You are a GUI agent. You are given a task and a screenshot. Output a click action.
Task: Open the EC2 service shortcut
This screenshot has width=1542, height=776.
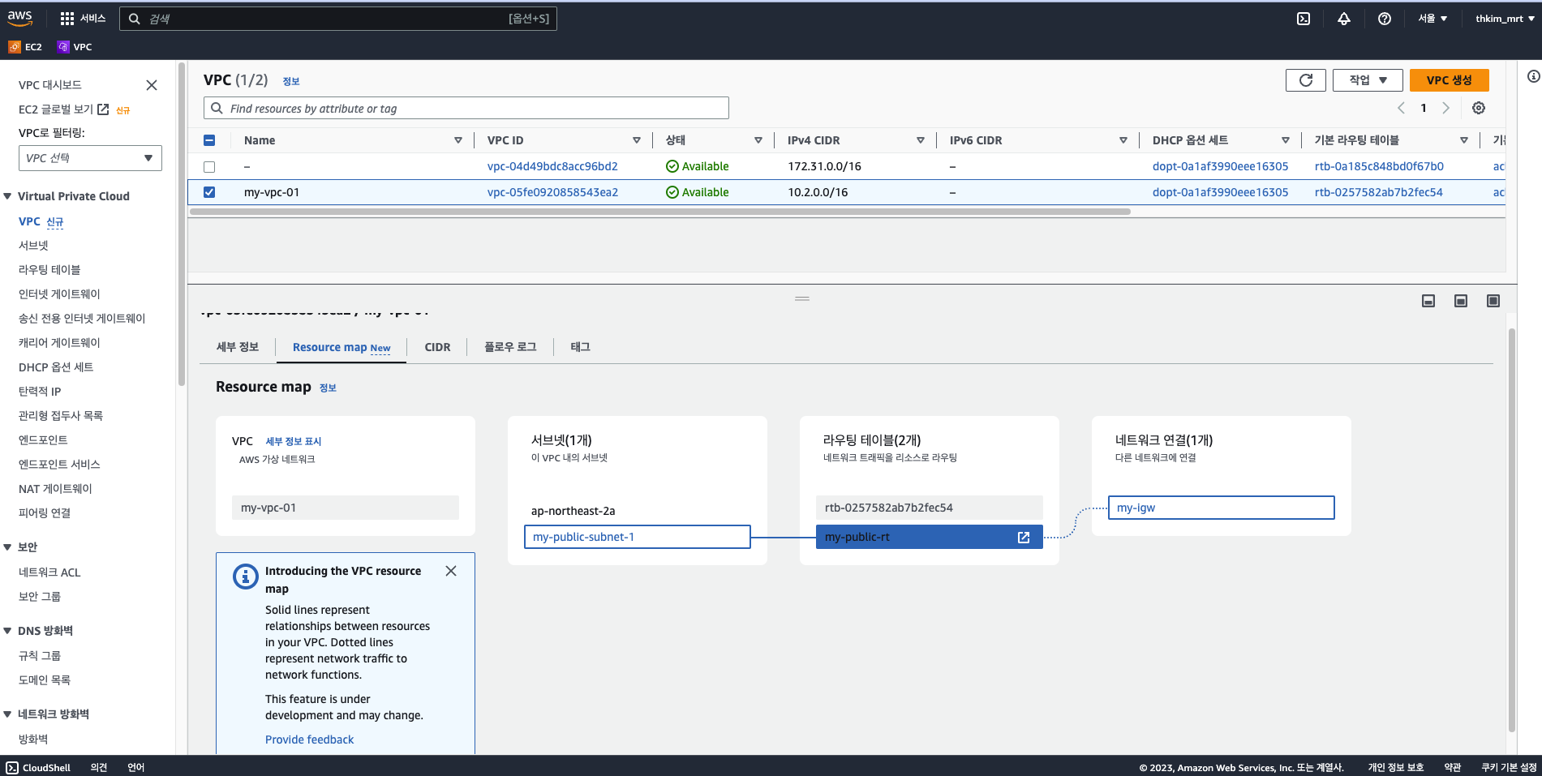pyautogui.click(x=25, y=47)
